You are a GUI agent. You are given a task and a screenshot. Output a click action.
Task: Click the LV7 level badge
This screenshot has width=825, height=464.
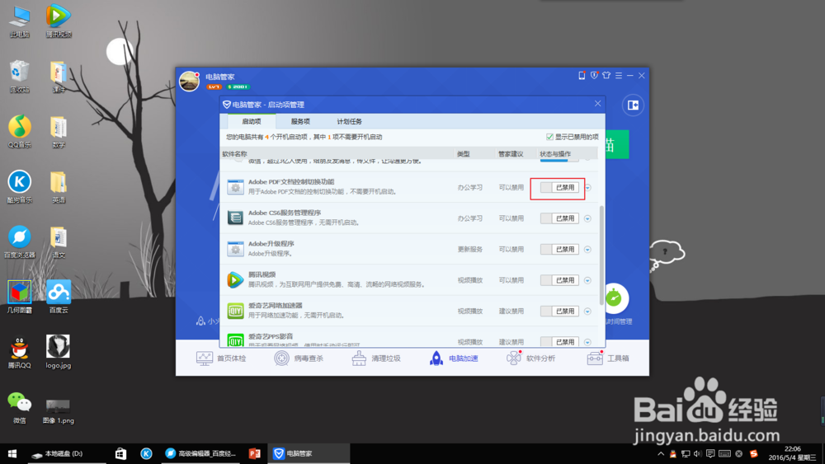click(214, 87)
